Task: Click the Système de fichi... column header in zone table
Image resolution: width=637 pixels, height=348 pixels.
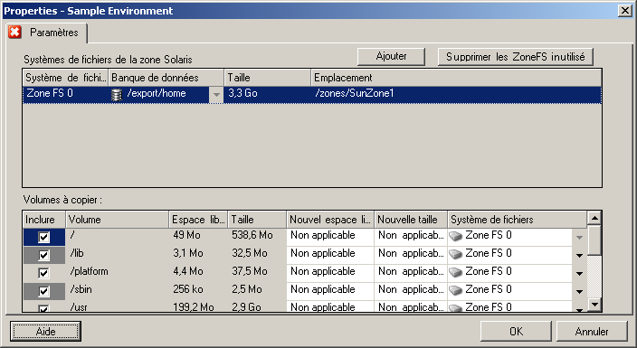Action: coord(65,78)
